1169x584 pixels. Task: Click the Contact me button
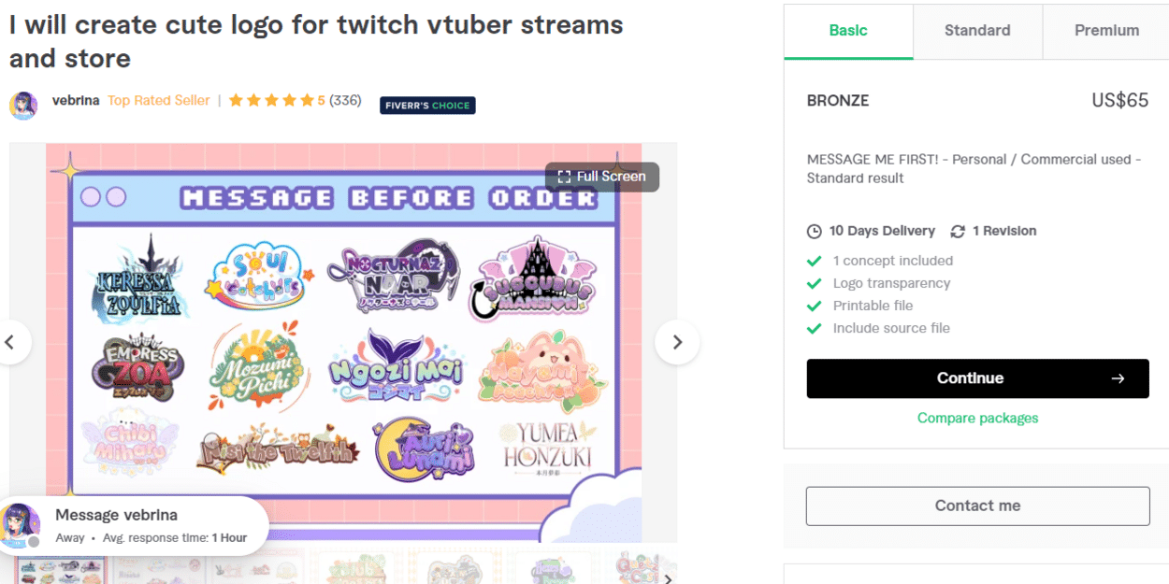tap(977, 506)
